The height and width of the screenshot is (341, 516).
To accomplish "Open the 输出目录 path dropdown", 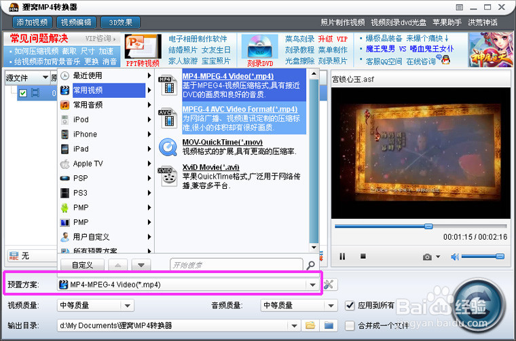I will coord(294,325).
